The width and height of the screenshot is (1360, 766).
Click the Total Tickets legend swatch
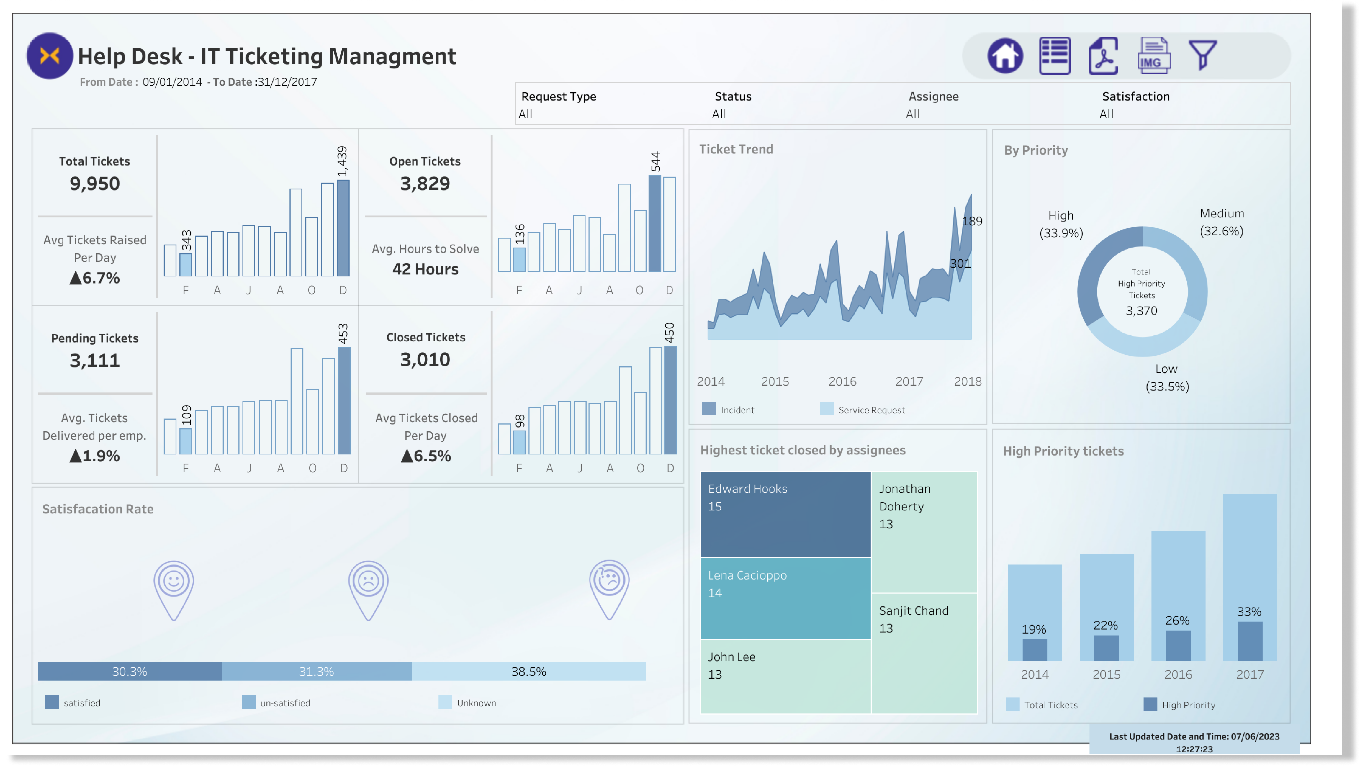[x=1012, y=704]
